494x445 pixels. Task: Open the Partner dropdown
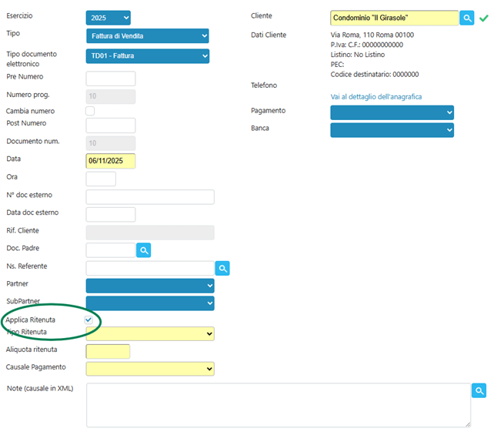(x=150, y=286)
